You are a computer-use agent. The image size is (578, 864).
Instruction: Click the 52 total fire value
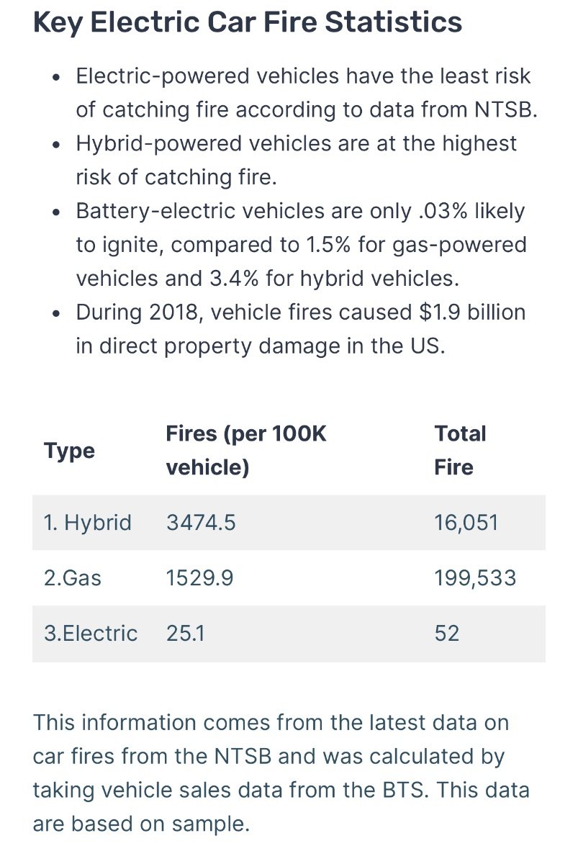tap(447, 633)
